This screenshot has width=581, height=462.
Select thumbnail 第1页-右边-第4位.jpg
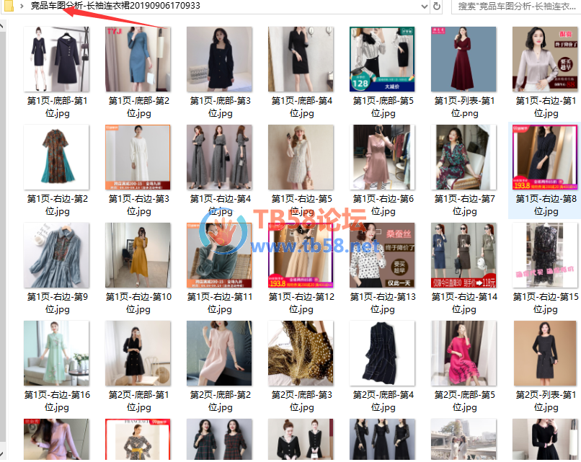click(219, 157)
